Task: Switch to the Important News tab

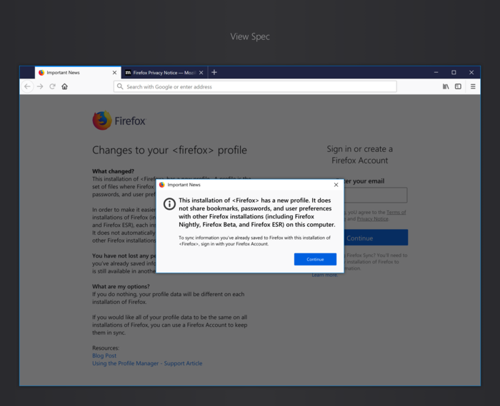Action: pyautogui.click(x=78, y=73)
